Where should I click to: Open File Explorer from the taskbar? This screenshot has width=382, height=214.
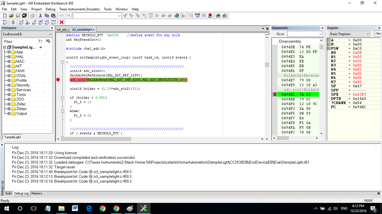click(61, 208)
